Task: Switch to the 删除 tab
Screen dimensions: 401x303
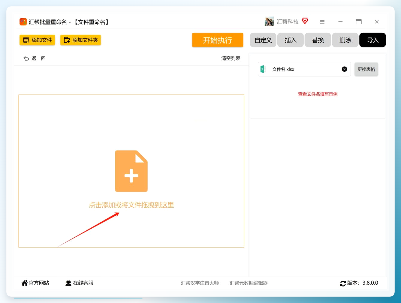Action: click(345, 40)
